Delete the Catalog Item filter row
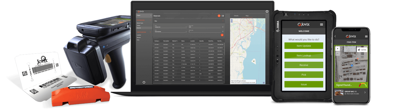Image resolution: width=405 pixels, height=110 pixels. click(223, 27)
